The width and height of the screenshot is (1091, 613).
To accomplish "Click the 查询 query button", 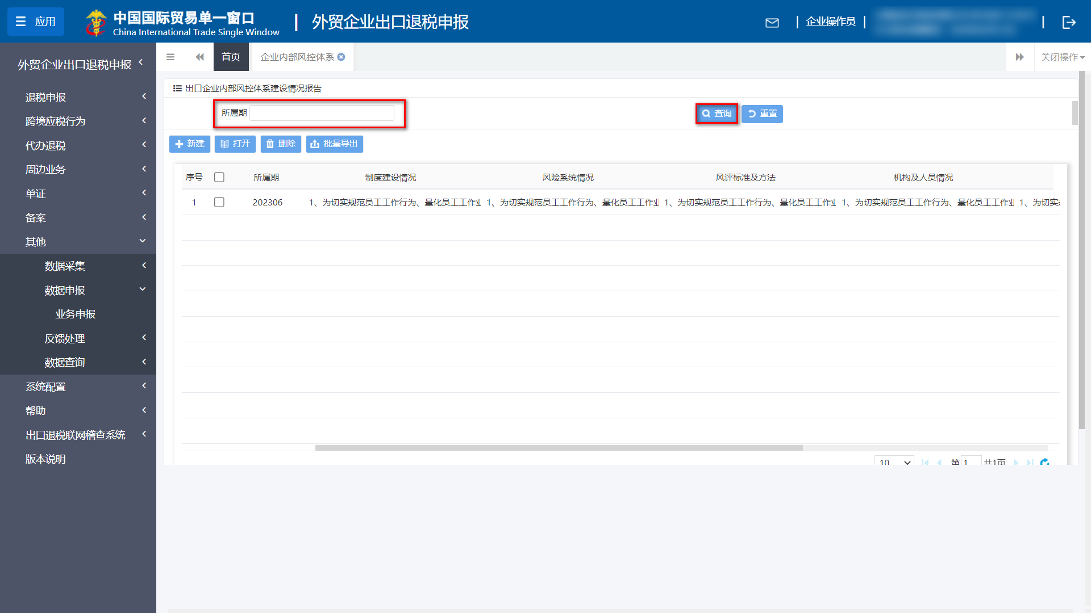I will tap(717, 114).
